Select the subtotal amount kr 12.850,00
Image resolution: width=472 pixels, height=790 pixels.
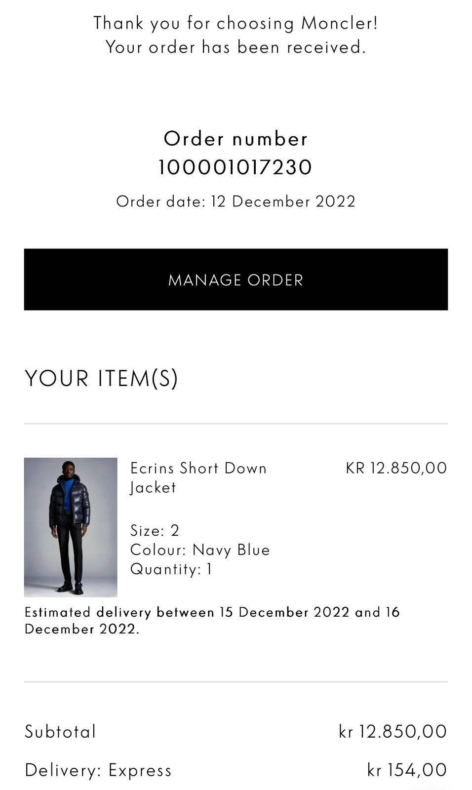[393, 731]
